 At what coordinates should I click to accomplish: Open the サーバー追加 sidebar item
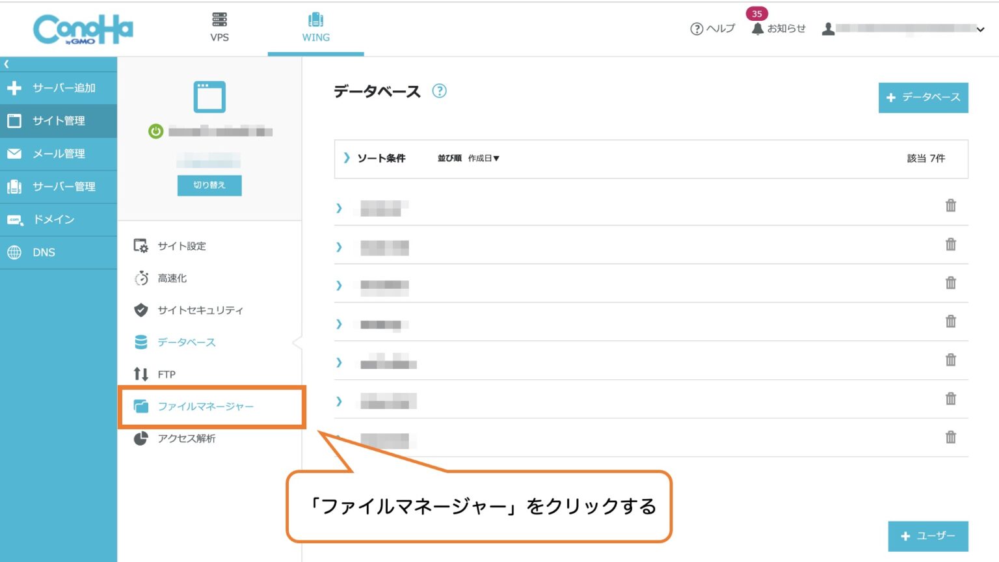pyautogui.click(x=59, y=87)
